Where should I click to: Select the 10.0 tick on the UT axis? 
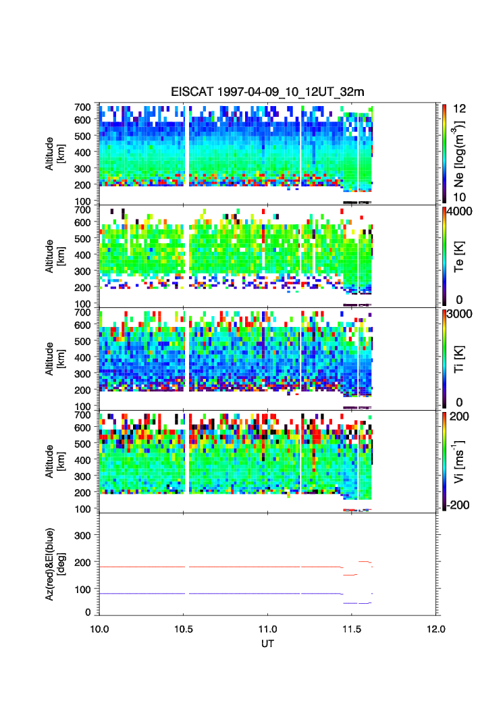pos(100,629)
